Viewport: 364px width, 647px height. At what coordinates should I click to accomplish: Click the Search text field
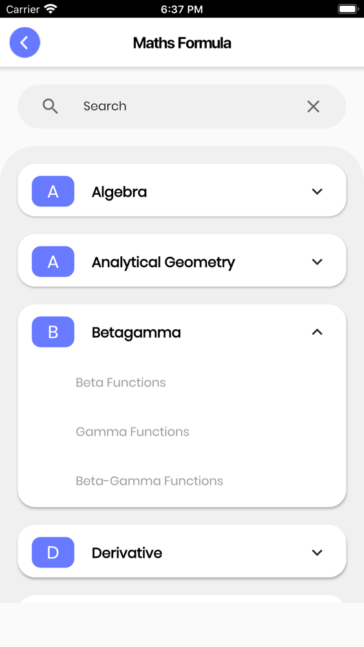click(182, 107)
